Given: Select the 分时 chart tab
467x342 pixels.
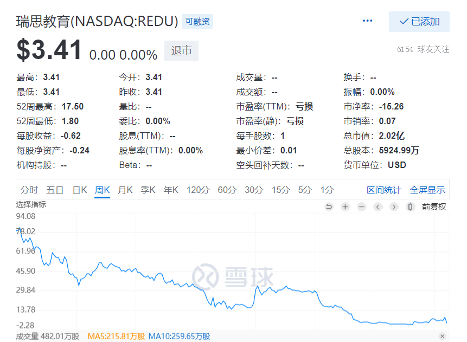Looking at the screenshot, I should pos(29,190).
